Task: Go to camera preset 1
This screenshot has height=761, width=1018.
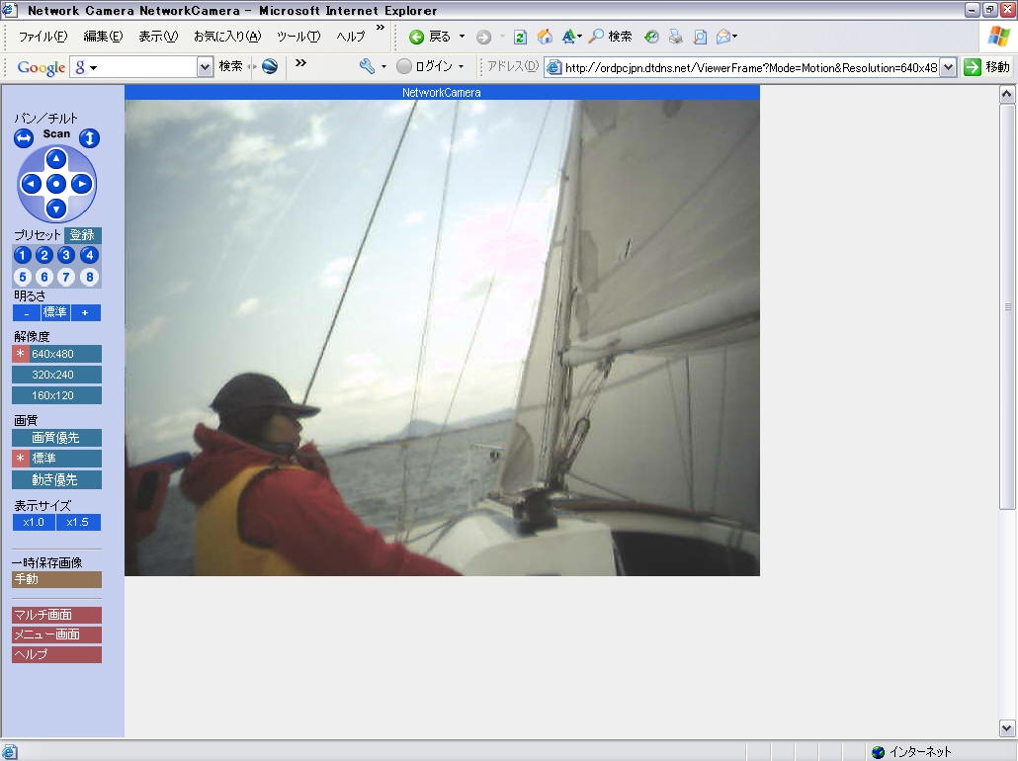Action: tap(22, 255)
